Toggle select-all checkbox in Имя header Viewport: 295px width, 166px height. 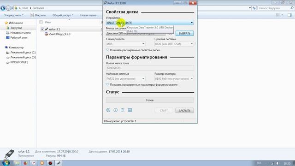pos(41,22)
